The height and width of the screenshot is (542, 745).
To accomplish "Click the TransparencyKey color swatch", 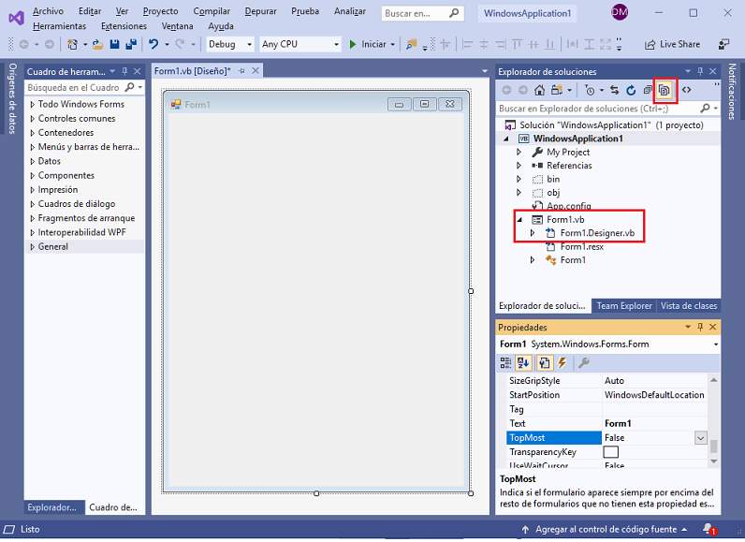I will (610, 452).
